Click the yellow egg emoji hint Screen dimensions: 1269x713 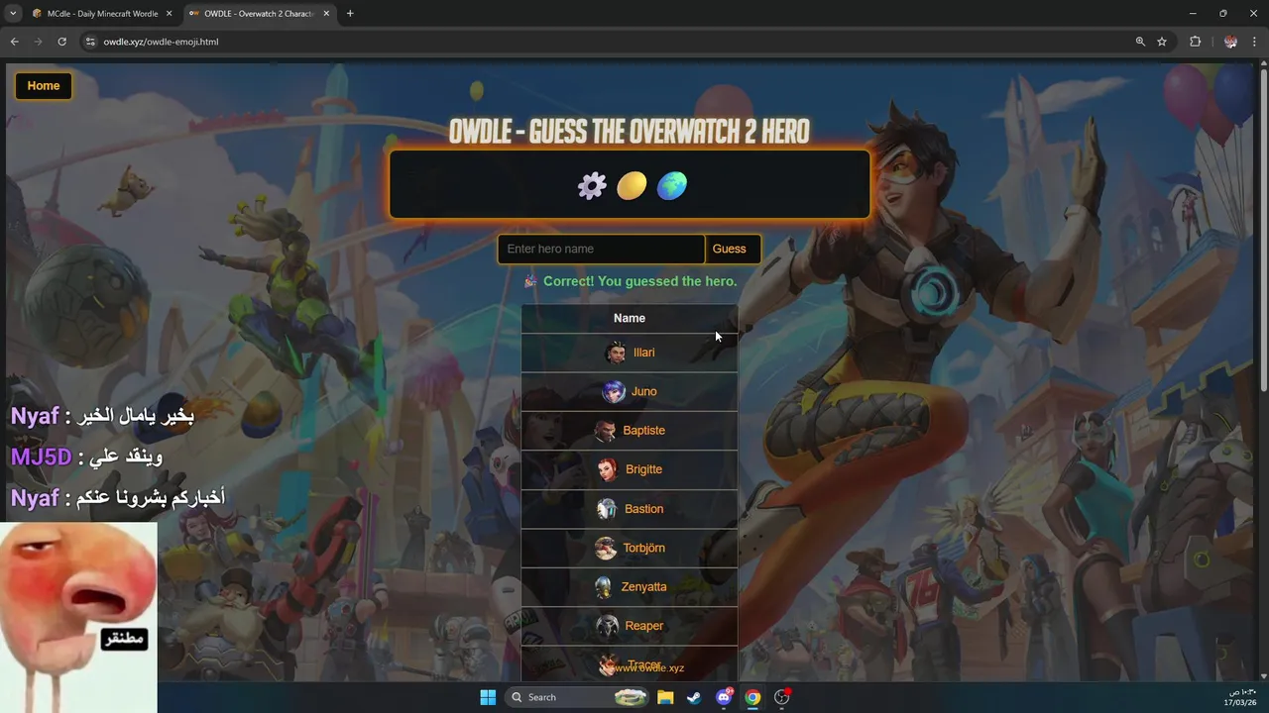tap(632, 186)
